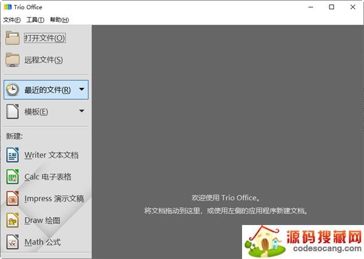
Task: Click the open-folder icon for 打开文件
Action: 13,38
